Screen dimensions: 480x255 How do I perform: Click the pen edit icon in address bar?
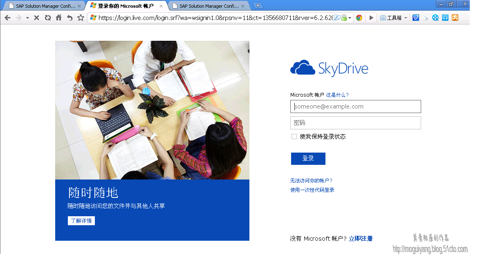coord(337,18)
